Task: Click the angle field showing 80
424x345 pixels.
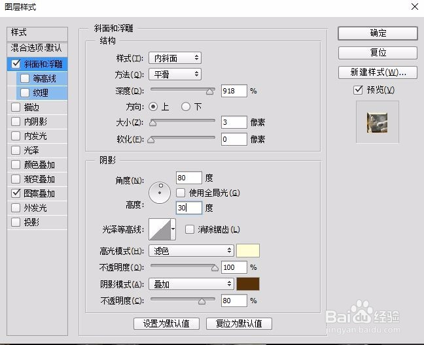Action: (x=188, y=178)
